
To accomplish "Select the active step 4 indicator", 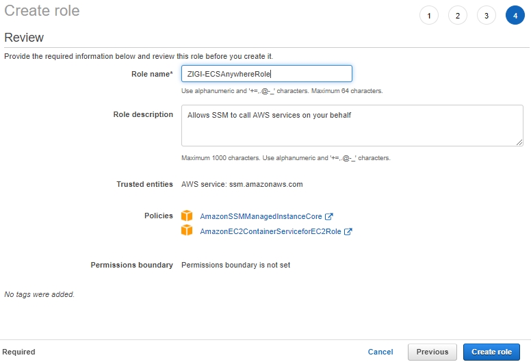I will coord(515,16).
